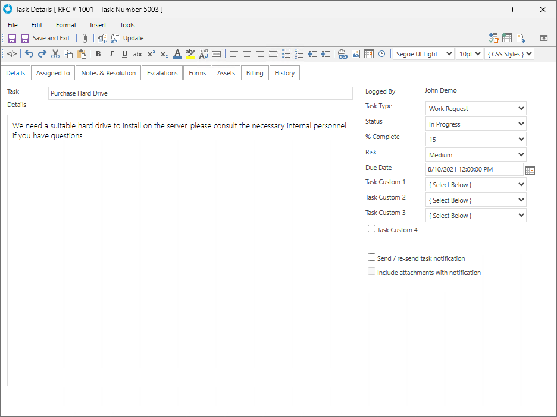Switch to the Notes & Resolution tab

click(108, 73)
